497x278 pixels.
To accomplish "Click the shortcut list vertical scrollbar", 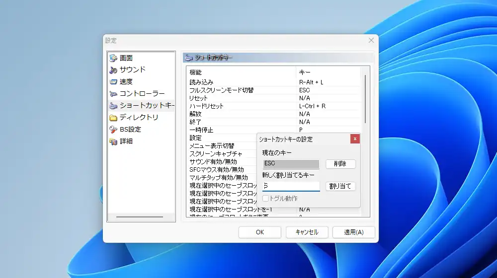I will (x=365, y=99).
